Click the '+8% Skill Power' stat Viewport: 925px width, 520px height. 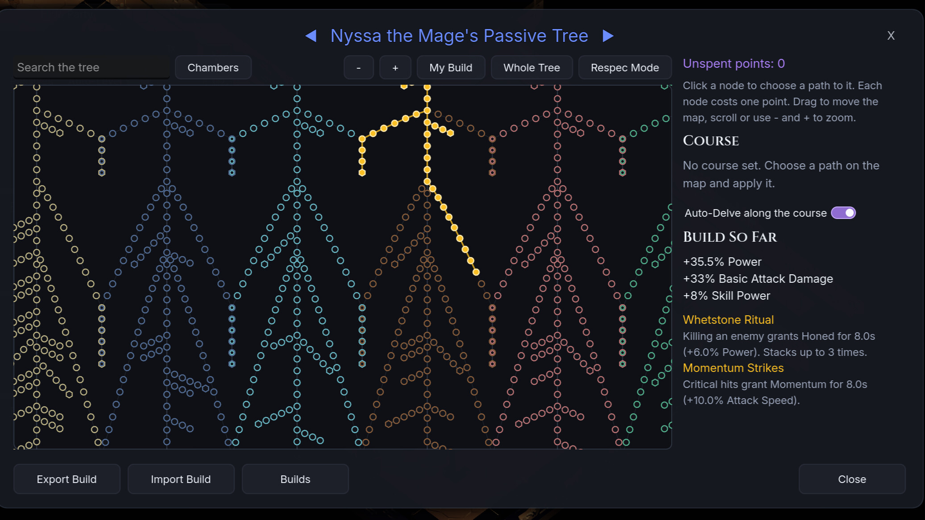click(x=726, y=296)
